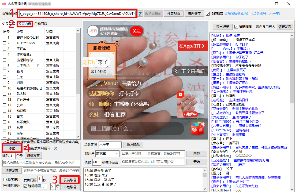Click the account list scroll-down arrow
295x192 pixels.
78,137
